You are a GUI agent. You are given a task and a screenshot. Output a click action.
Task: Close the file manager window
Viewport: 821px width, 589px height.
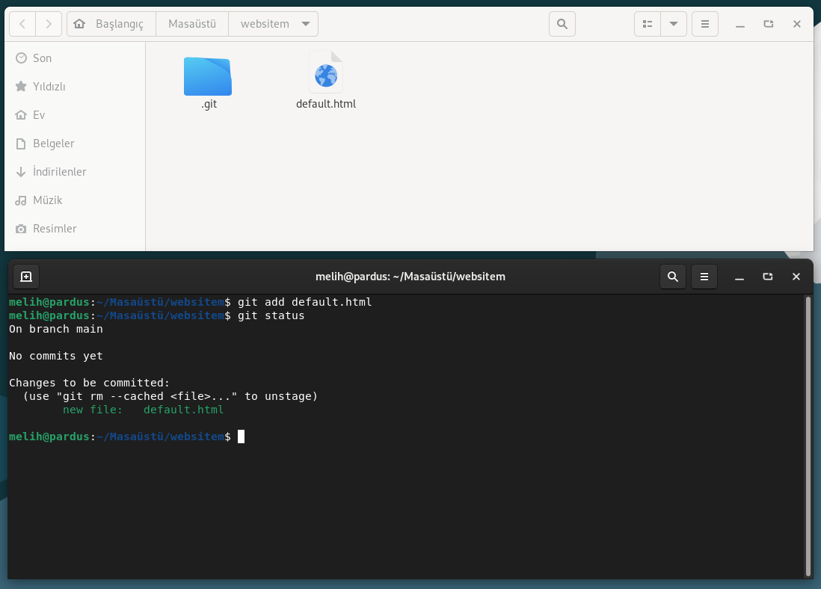coord(797,24)
